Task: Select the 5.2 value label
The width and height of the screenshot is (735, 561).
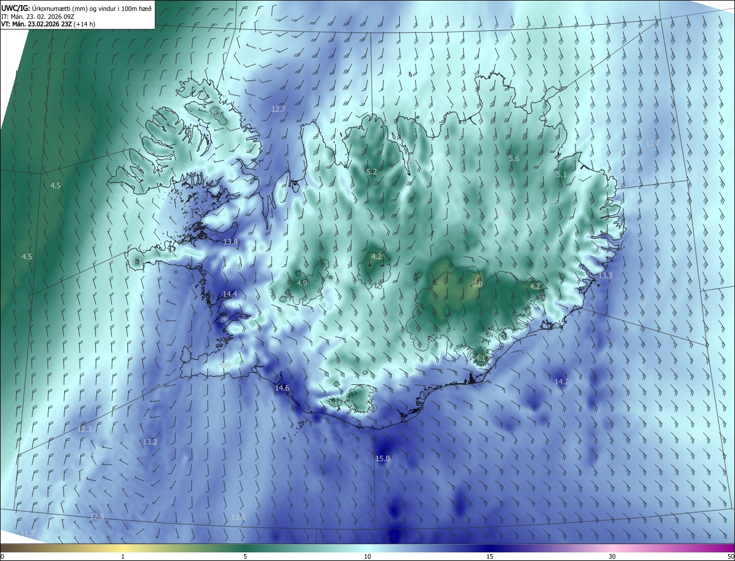Action: (372, 172)
